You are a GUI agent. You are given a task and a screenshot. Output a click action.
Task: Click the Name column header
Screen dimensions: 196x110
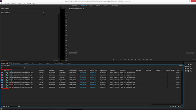tap(5, 70)
